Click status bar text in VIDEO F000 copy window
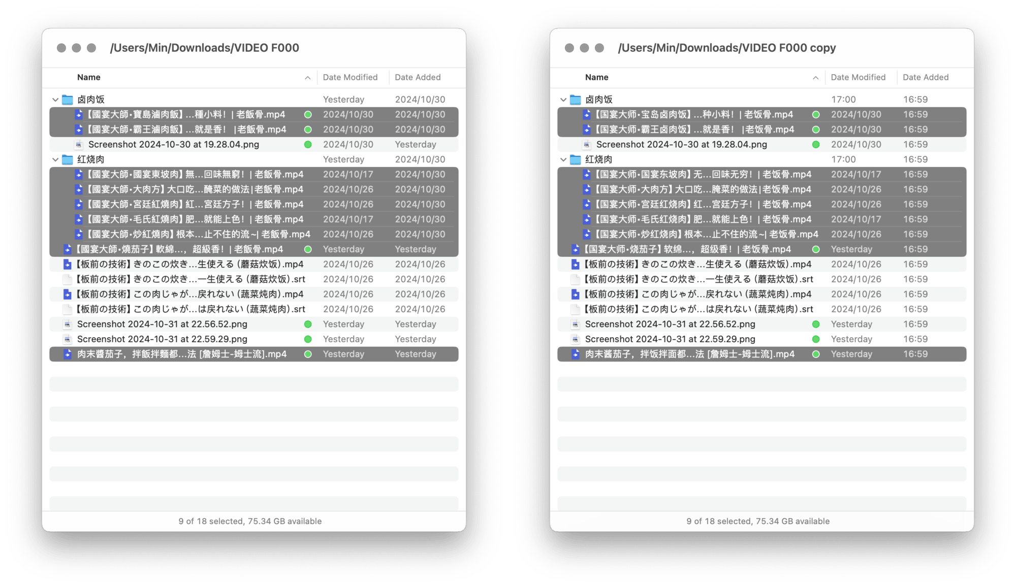 coord(758,521)
